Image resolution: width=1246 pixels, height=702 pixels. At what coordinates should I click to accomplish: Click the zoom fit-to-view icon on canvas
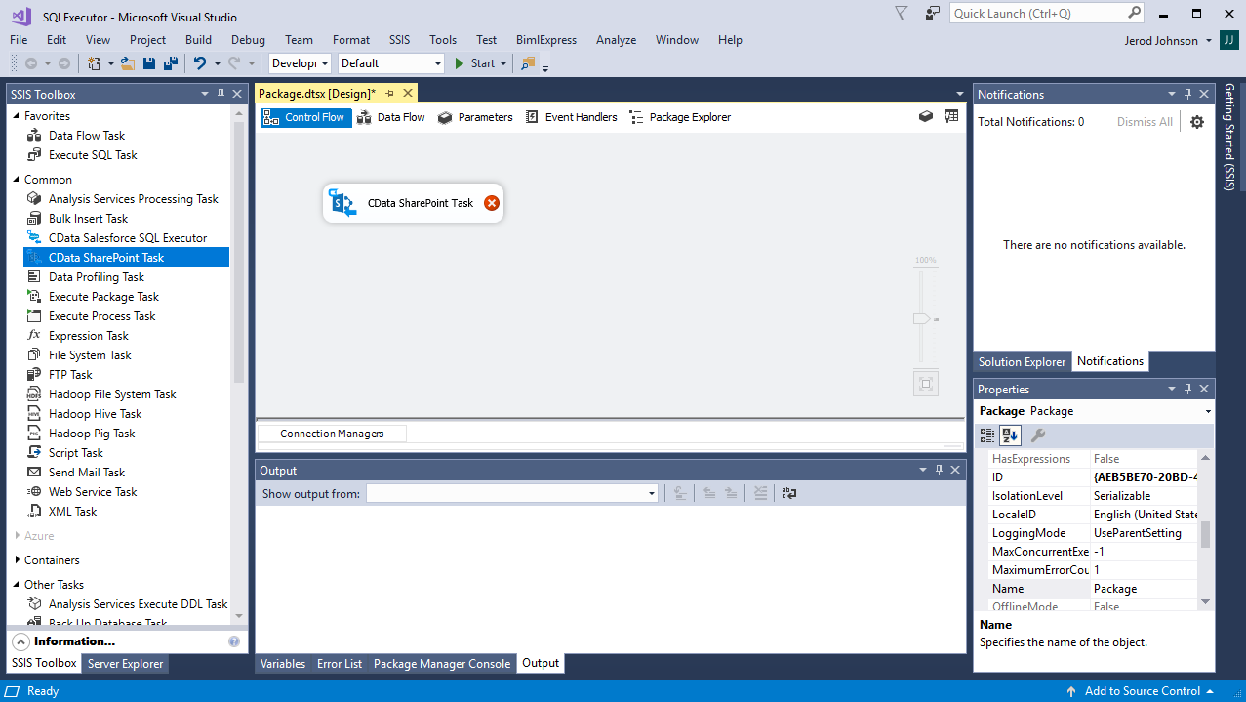[x=926, y=383]
